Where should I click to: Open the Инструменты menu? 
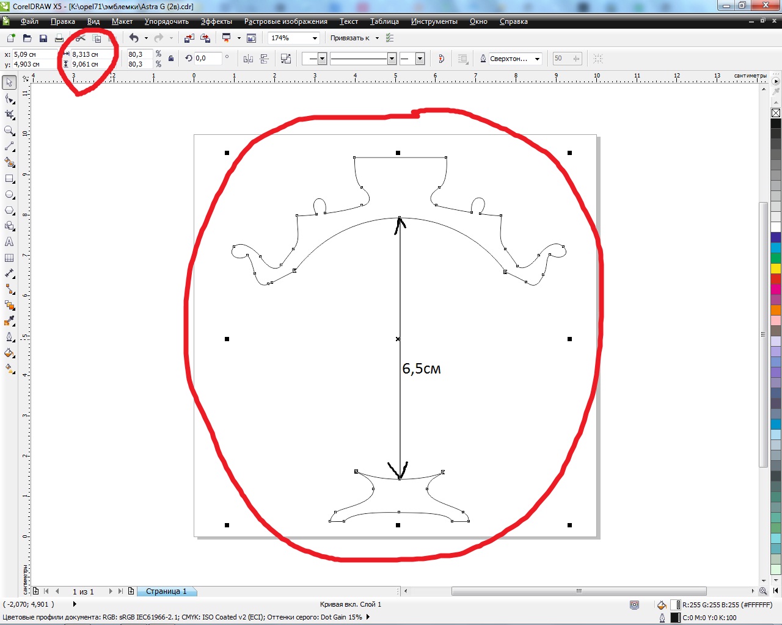[x=434, y=21]
